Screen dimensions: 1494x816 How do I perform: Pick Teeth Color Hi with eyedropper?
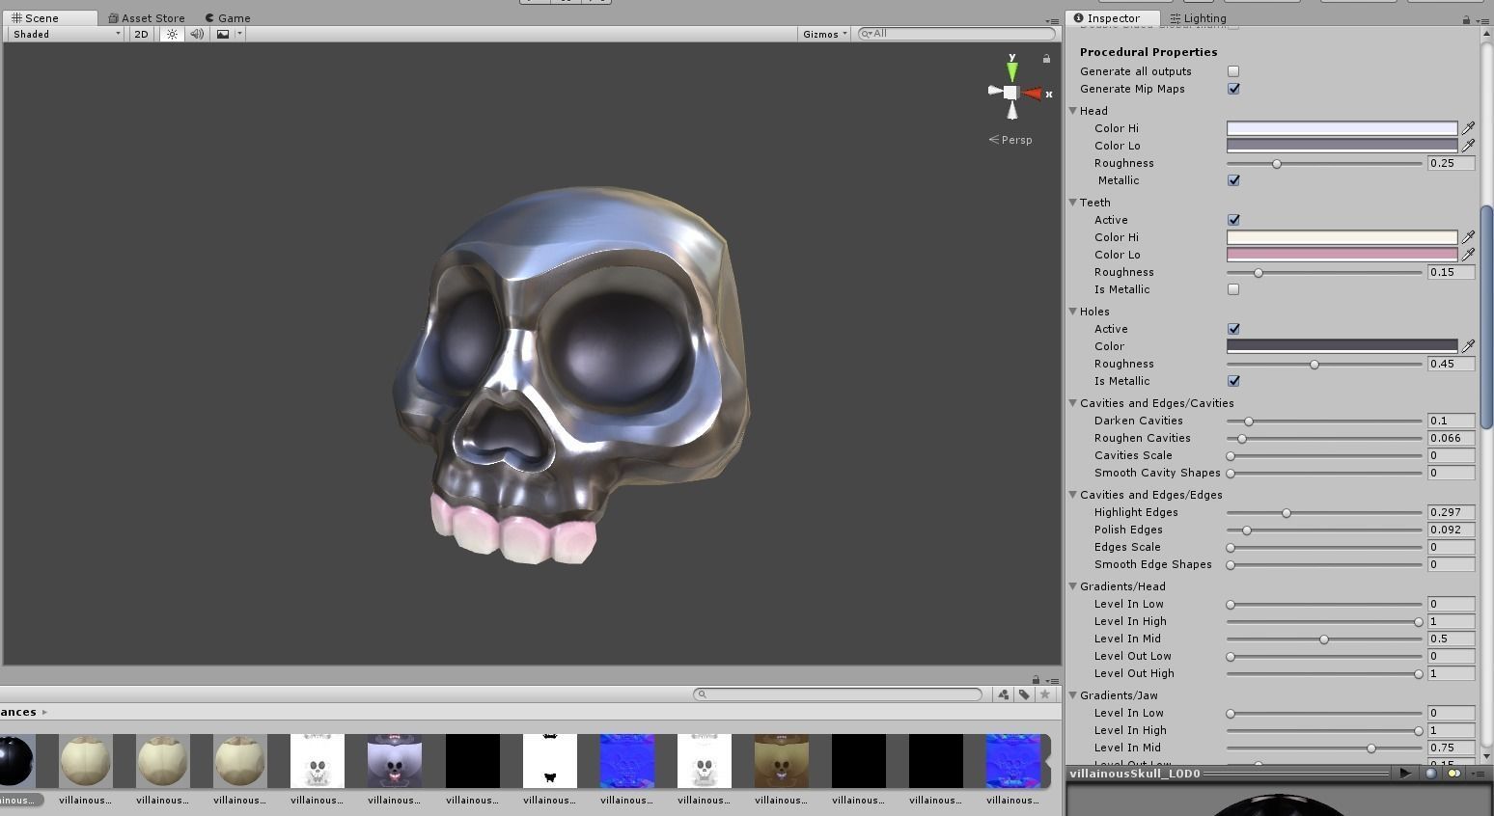pos(1468,237)
